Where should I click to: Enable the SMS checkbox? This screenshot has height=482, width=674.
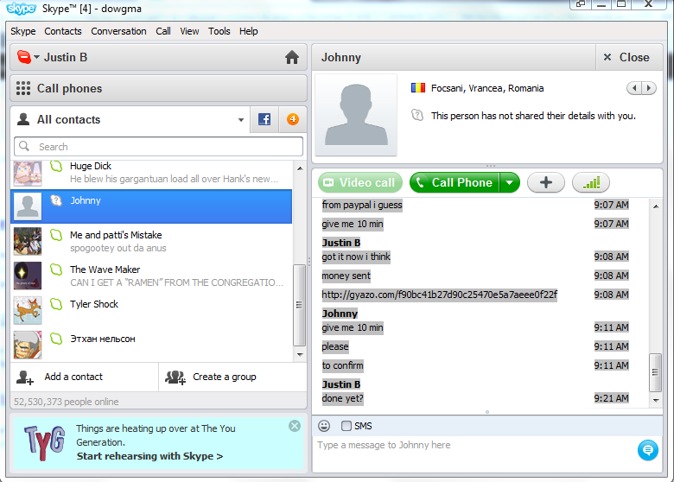(x=346, y=426)
